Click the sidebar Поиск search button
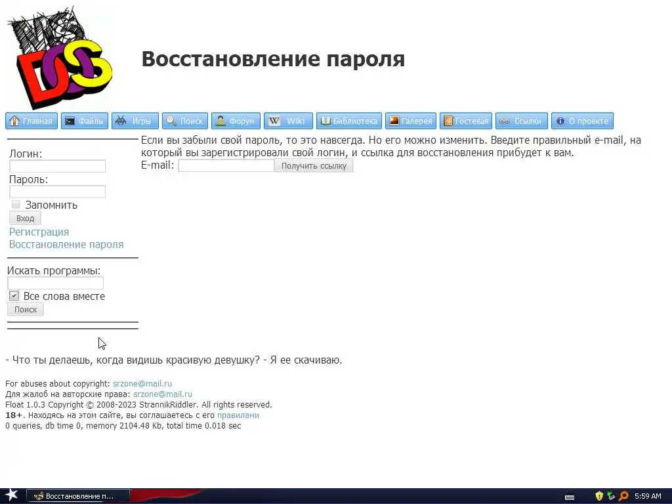Screen dimensions: 672x504 26,310
